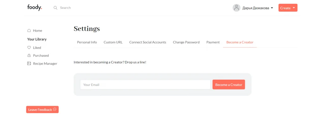The image size is (324, 116).
Task: Open the Custom URL tab
Action: click(113, 42)
